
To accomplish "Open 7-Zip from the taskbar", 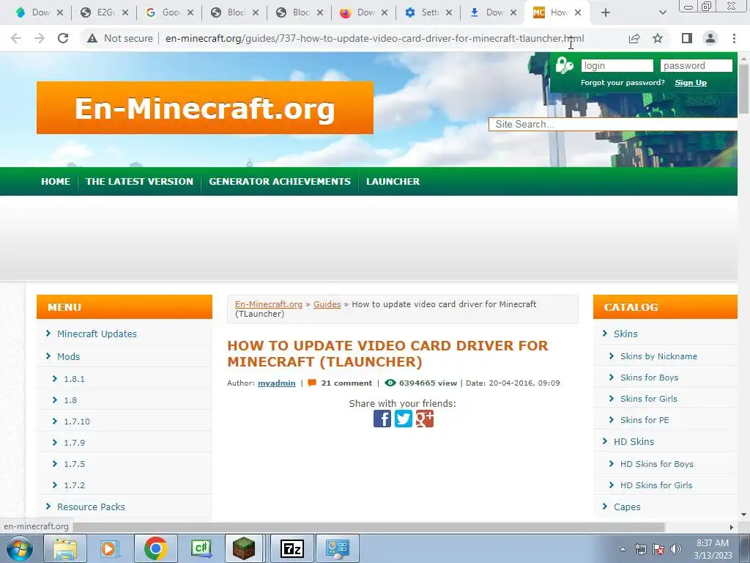I will 292,548.
